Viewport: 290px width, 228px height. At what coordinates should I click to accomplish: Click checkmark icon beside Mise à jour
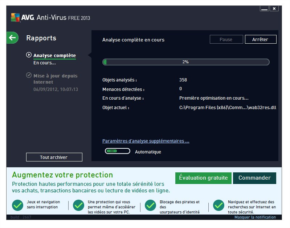[29, 75]
